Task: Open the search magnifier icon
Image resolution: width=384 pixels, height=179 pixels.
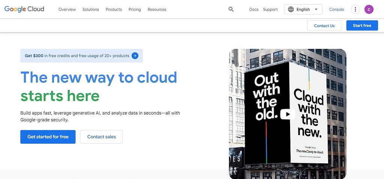Action: coord(231,9)
